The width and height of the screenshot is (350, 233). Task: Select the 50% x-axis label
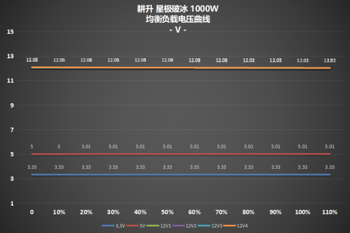(x=167, y=212)
